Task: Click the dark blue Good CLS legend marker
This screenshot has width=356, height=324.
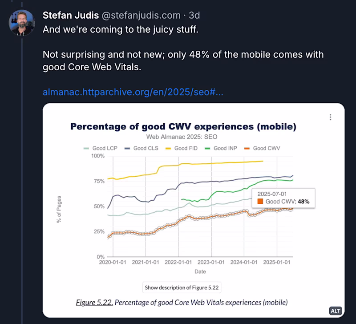Action: 128,148
